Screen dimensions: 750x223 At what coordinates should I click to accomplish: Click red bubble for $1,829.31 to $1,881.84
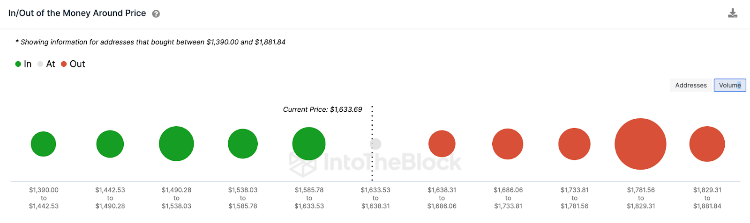pos(707,144)
